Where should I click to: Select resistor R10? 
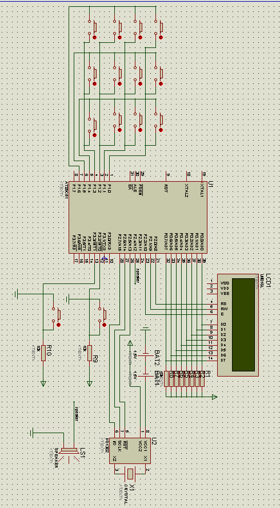tap(43, 353)
